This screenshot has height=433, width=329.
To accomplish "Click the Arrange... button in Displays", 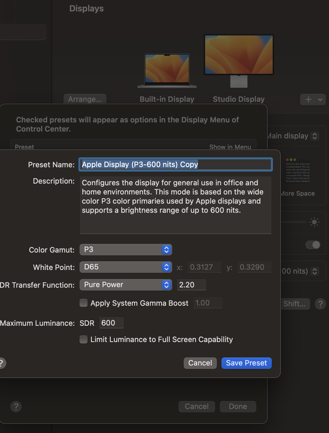I will tap(85, 99).
